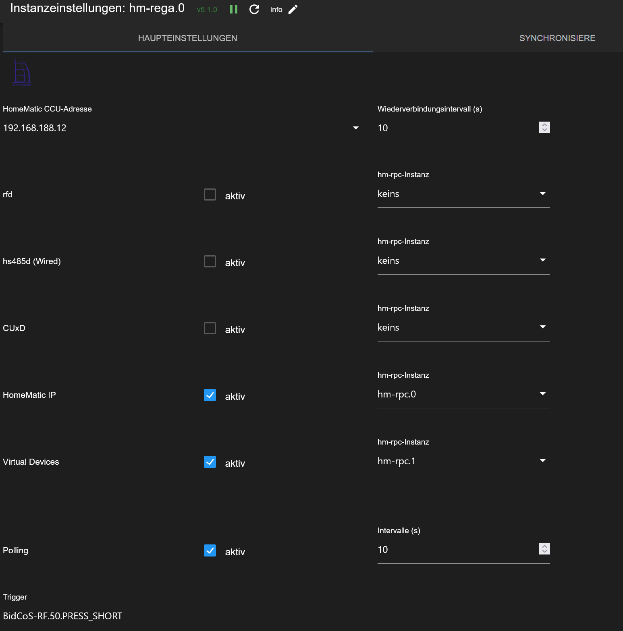Viewport: 623px width, 631px height.
Task: Click the Virtual Devices row label
Action: pos(31,462)
